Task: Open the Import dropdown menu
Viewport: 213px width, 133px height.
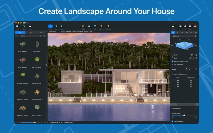Action: pos(30,26)
